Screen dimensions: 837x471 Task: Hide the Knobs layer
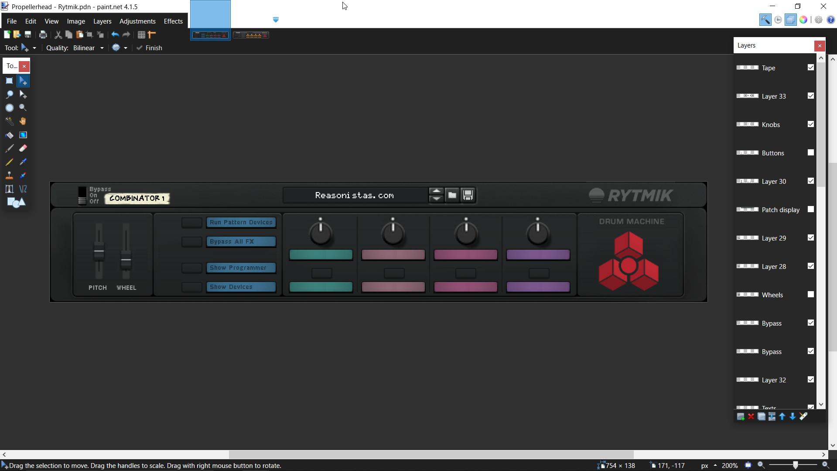coord(811,124)
